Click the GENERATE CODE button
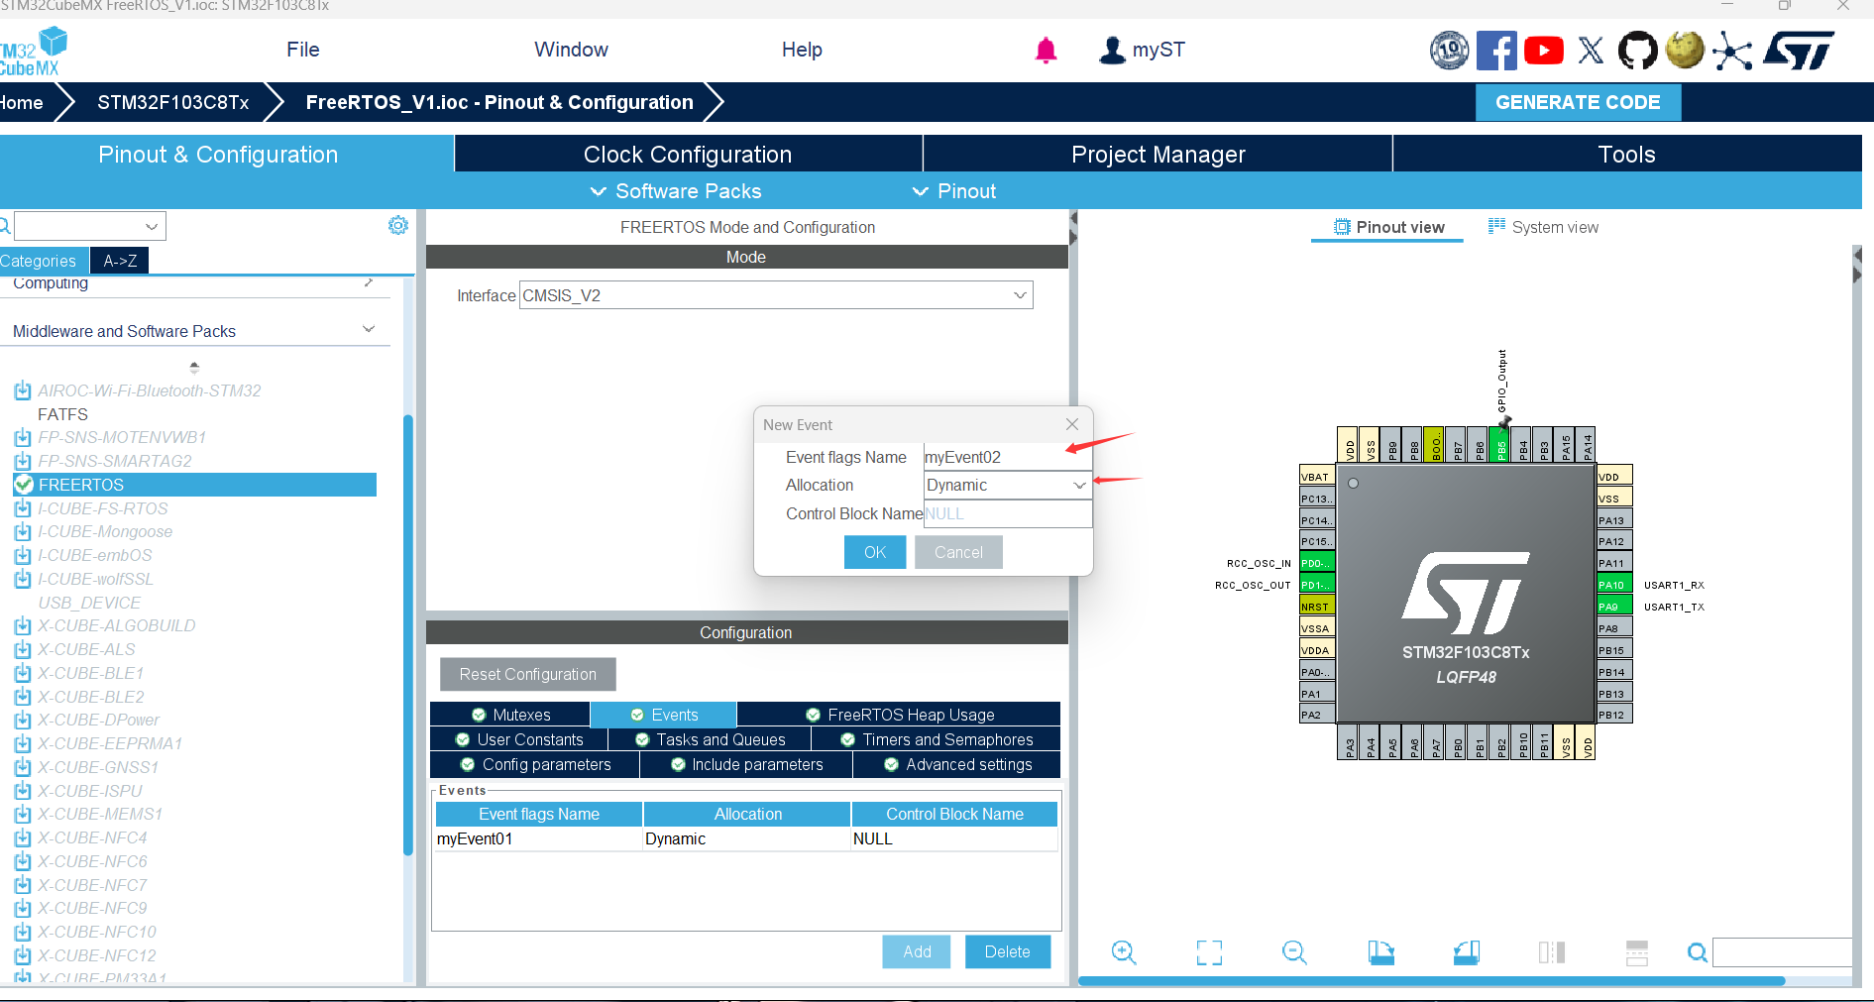Viewport: 1874px width, 1002px height. (1578, 102)
